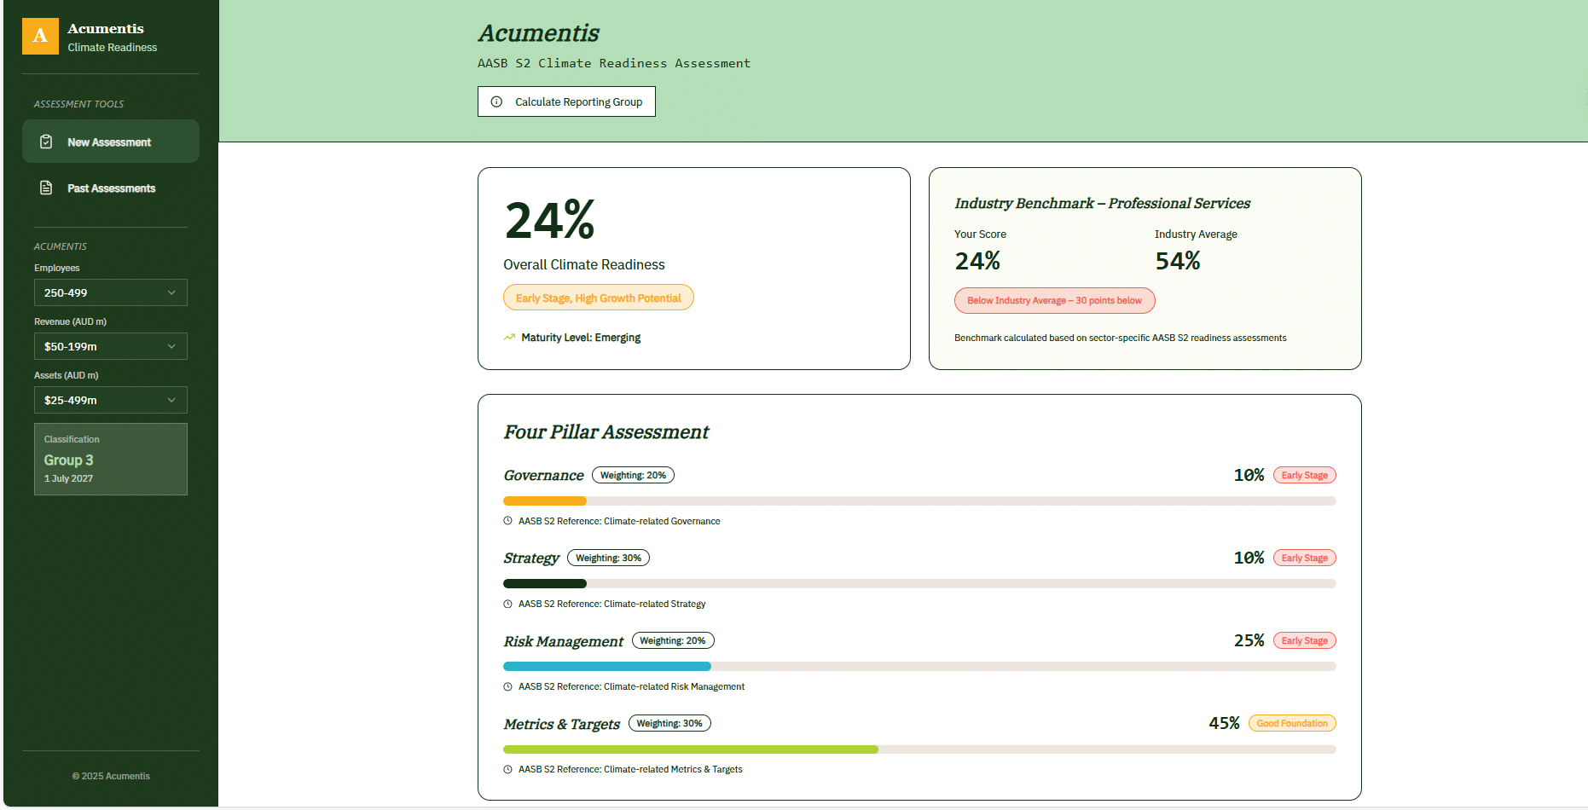Switch to Past Assessments
The image size is (1588, 810).
pyautogui.click(x=111, y=188)
